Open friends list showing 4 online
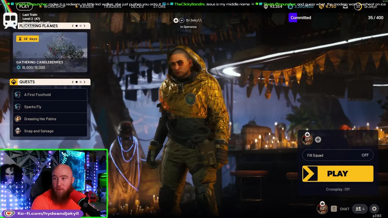The height and width of the screenshot is (218, 388). tap(360, 209)
